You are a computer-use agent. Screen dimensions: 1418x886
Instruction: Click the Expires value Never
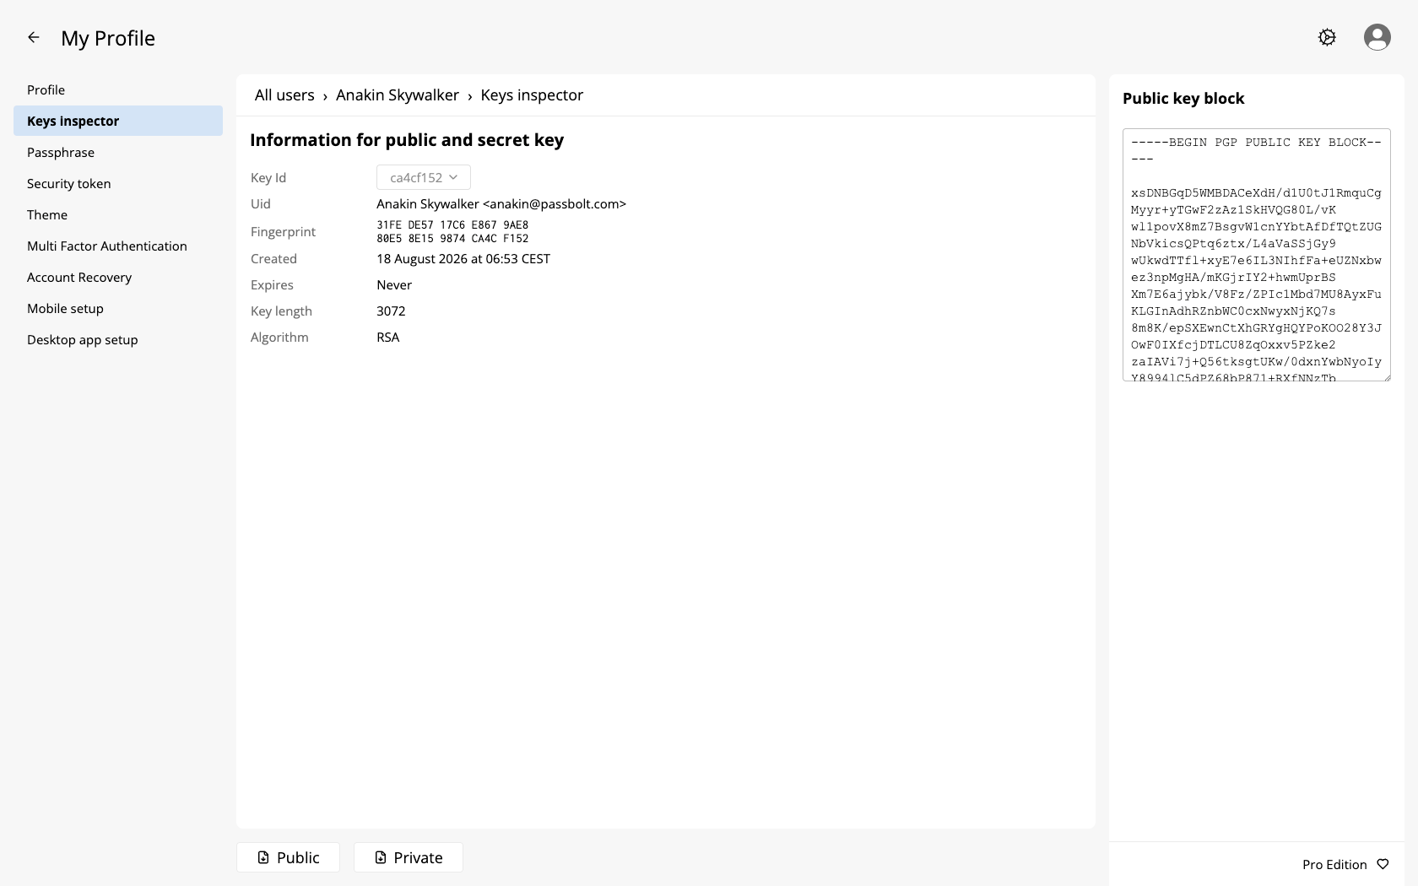[x=394, y=285]
